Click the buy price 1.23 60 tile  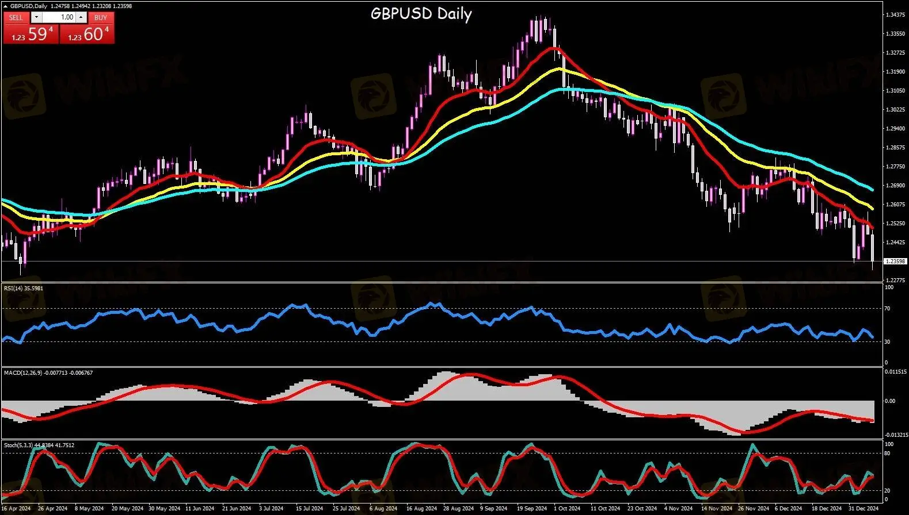click(87, 34)
